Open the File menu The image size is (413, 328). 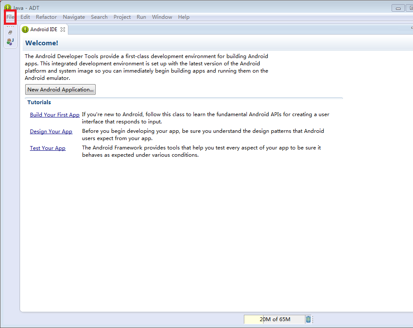tap(10, 17)
